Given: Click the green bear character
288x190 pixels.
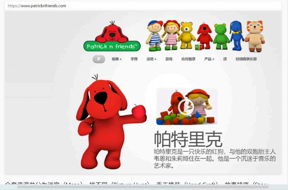Looking at the screenshot, I should [221, 36].
